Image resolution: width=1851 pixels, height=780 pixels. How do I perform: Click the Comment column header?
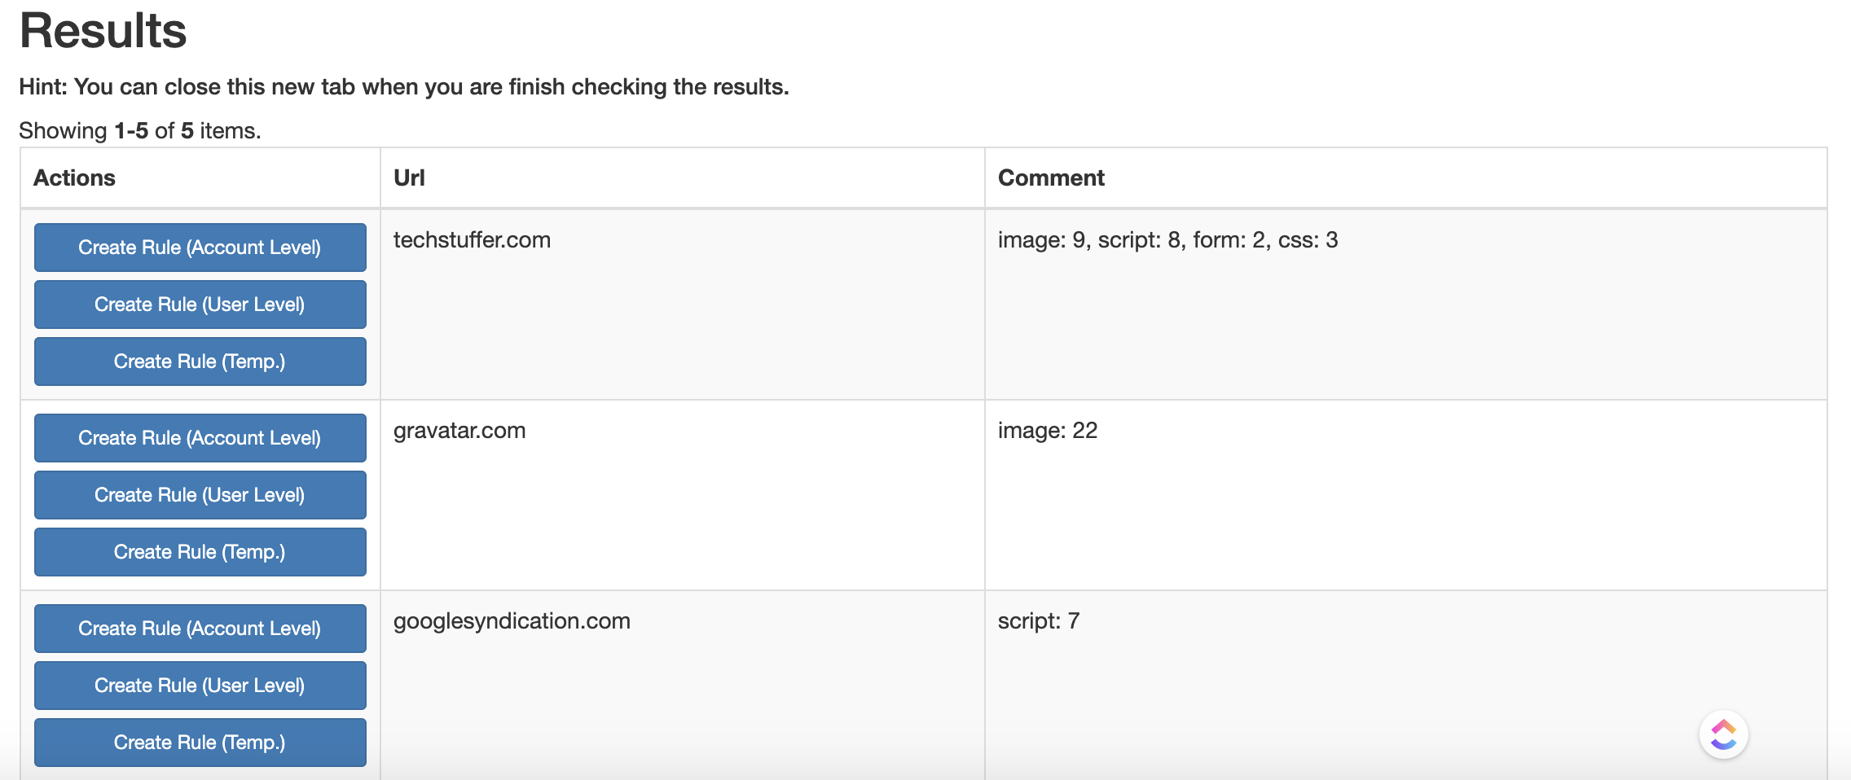(x=1051, y=177)
